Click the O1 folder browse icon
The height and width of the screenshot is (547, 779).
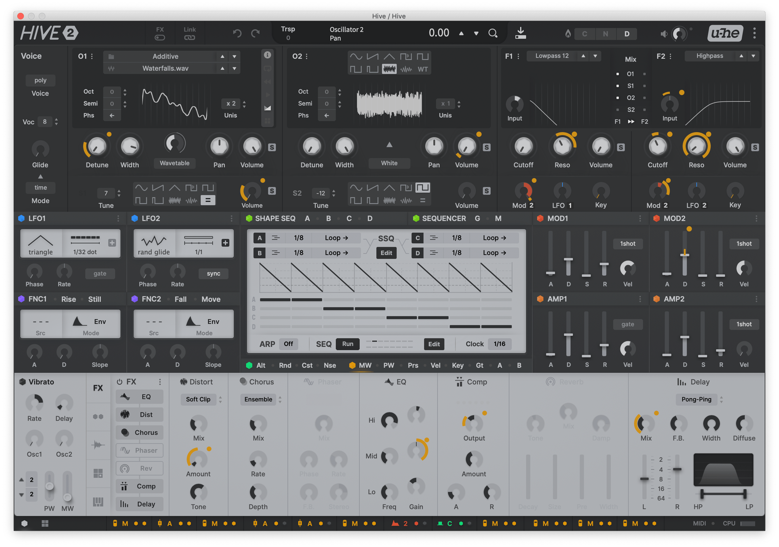pos(111,56)
